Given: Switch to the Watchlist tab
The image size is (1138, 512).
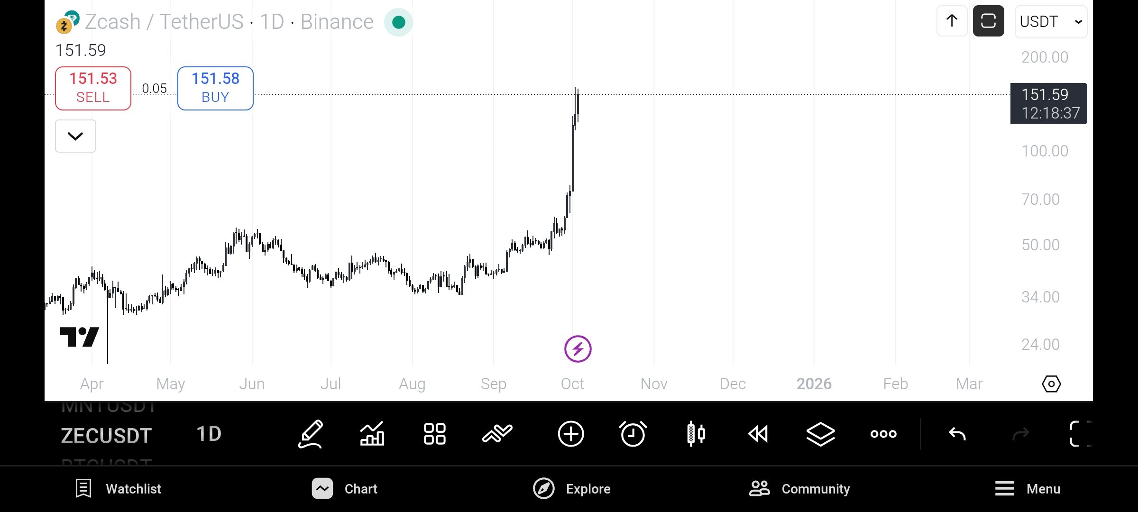Looking at the screenshot, I should tap(119, 489).
